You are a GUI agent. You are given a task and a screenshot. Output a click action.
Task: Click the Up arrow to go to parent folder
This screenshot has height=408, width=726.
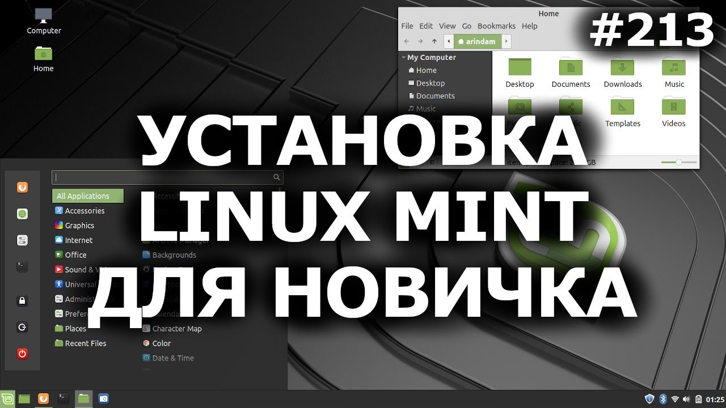[434, 41]
